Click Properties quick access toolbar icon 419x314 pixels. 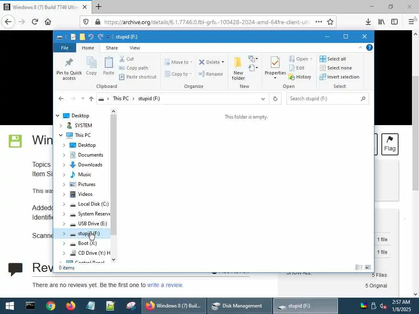[x=73, y=37]
